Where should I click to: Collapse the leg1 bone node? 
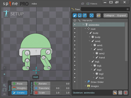point(90,61)
